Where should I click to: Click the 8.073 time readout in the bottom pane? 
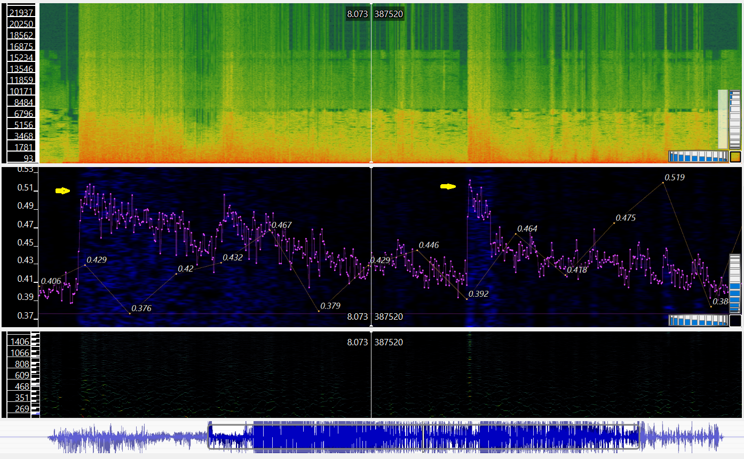click(x=358, y=342)
